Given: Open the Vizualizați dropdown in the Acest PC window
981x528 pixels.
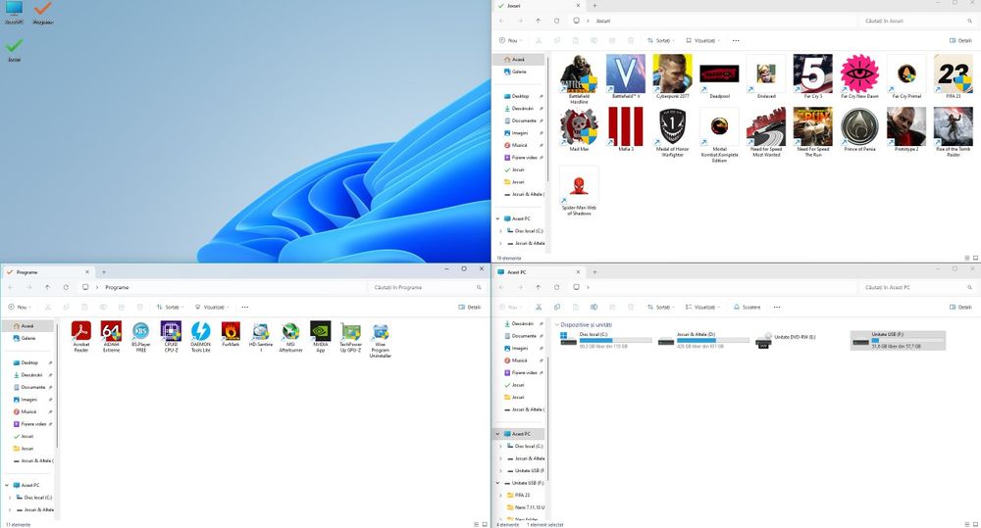Looking at the screenshot, I should pos(703,308).
